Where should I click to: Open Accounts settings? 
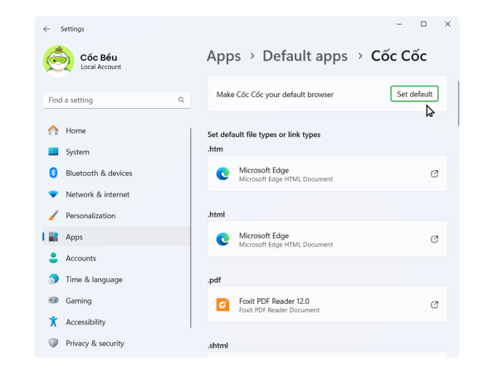[x=116, y=258]
